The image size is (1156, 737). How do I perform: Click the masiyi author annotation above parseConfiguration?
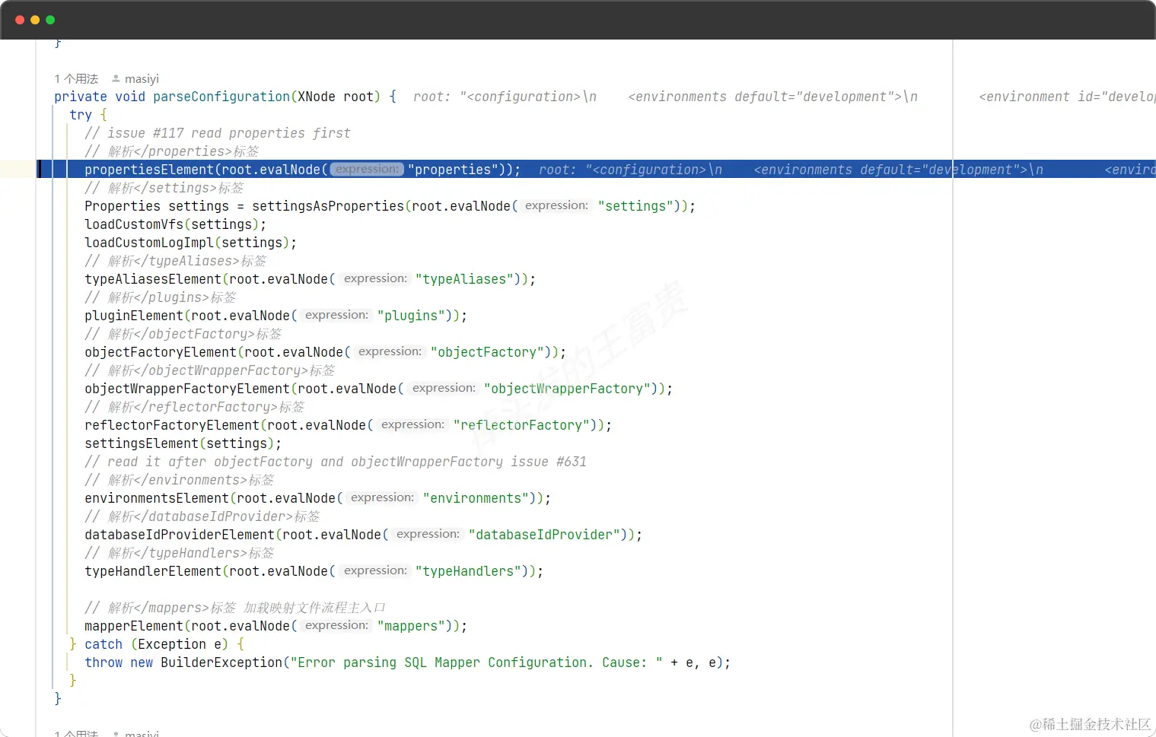(x=142, y=78)
